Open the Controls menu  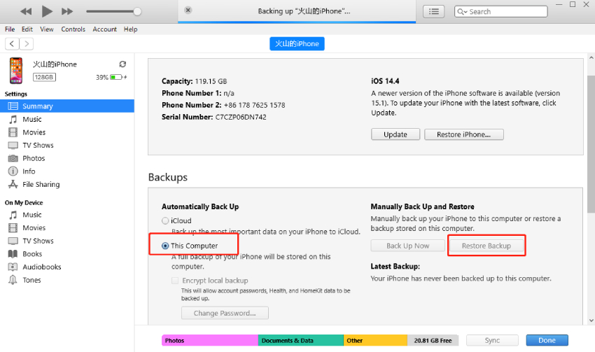tap(73, 29)
